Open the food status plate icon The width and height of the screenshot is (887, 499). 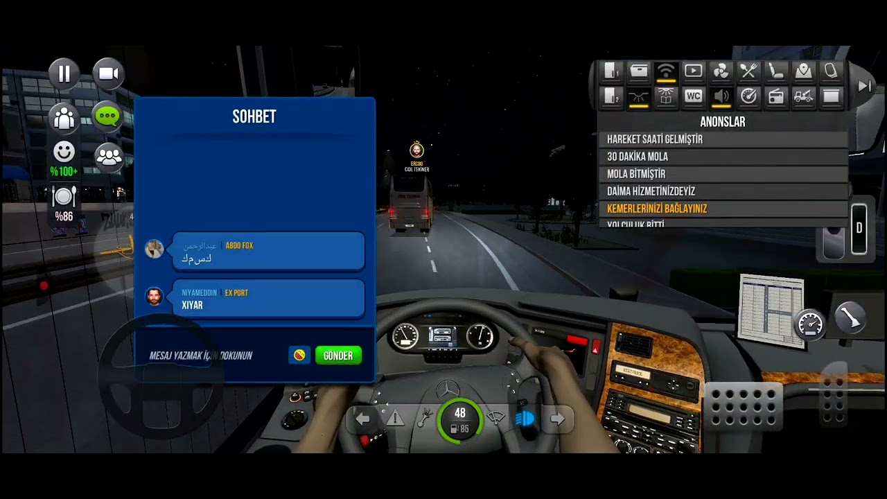point(64,197)
